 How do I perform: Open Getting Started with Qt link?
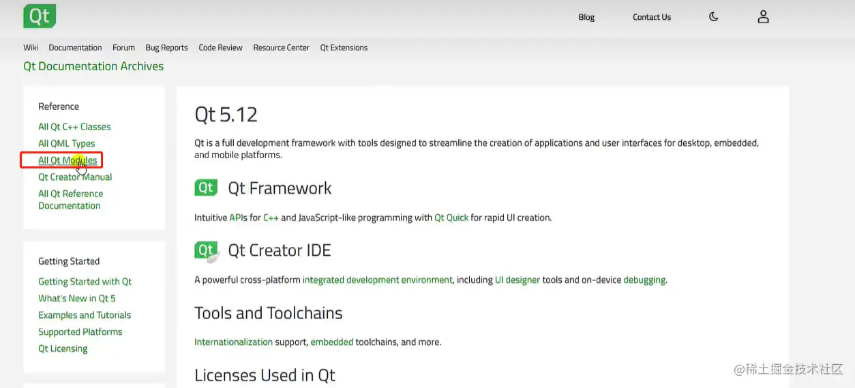[x=85, y=282]
